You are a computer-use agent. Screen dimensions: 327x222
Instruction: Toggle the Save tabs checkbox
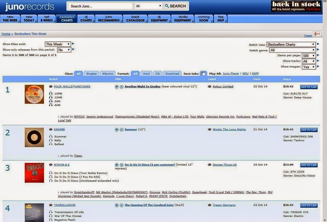[x=203, y=74]
